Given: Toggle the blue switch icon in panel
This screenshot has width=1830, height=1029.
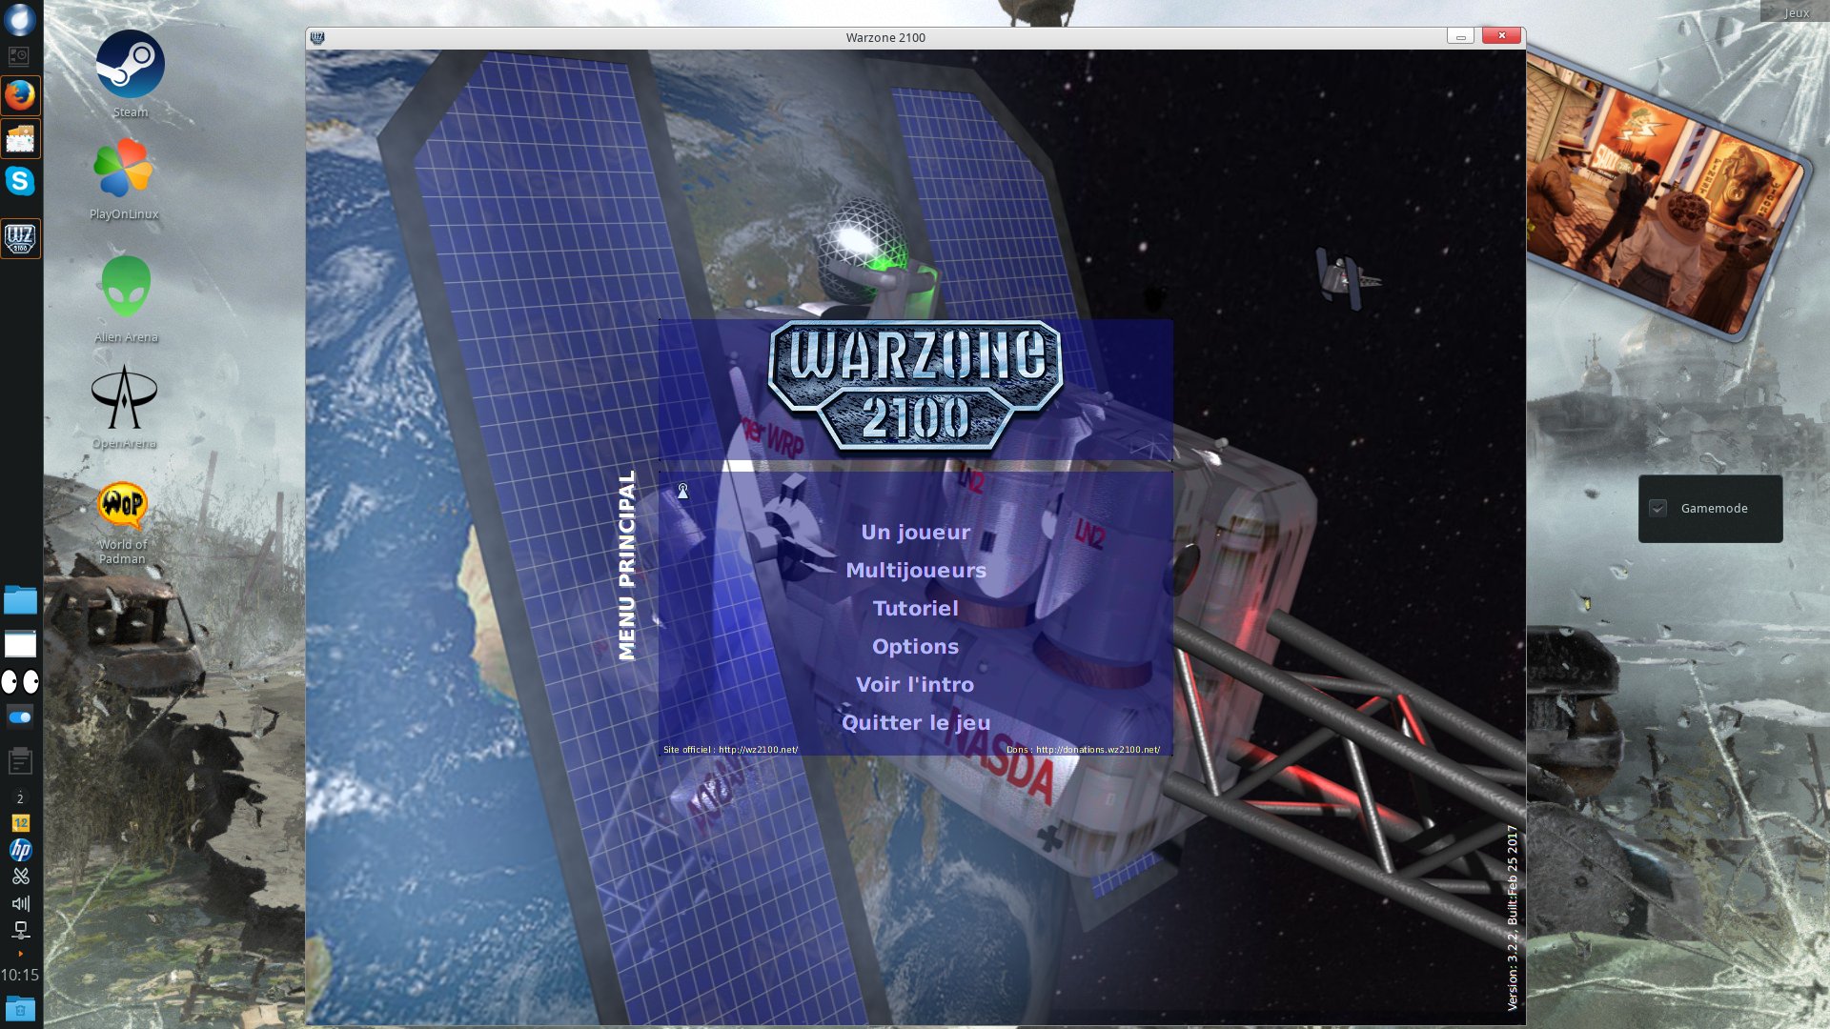Looking at the screenshot, I should point(20,717).
